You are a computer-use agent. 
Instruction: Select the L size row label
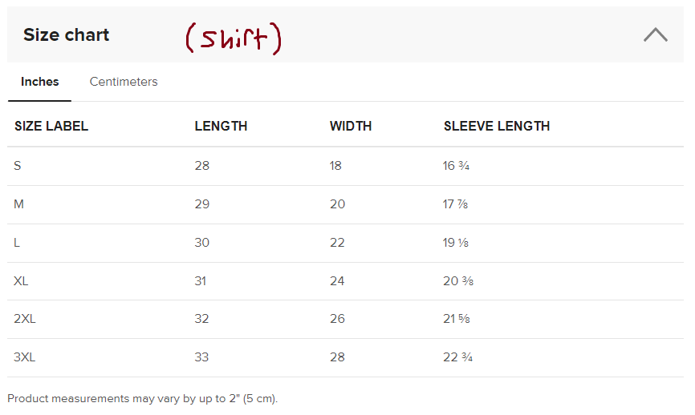pyautogui.click(x=18, y=243)
